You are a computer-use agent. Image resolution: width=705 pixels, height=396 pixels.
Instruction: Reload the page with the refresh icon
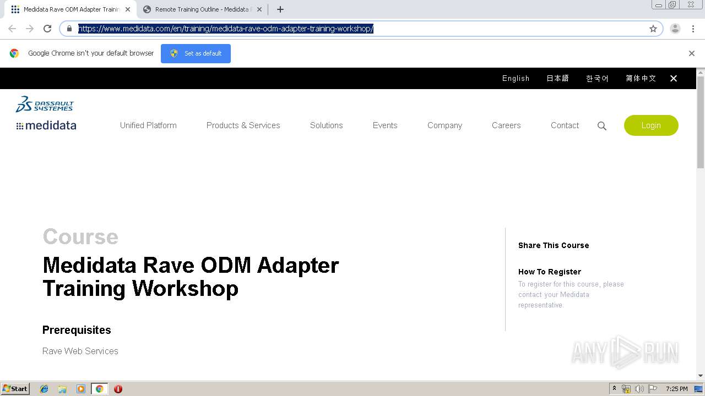point(47,29)
